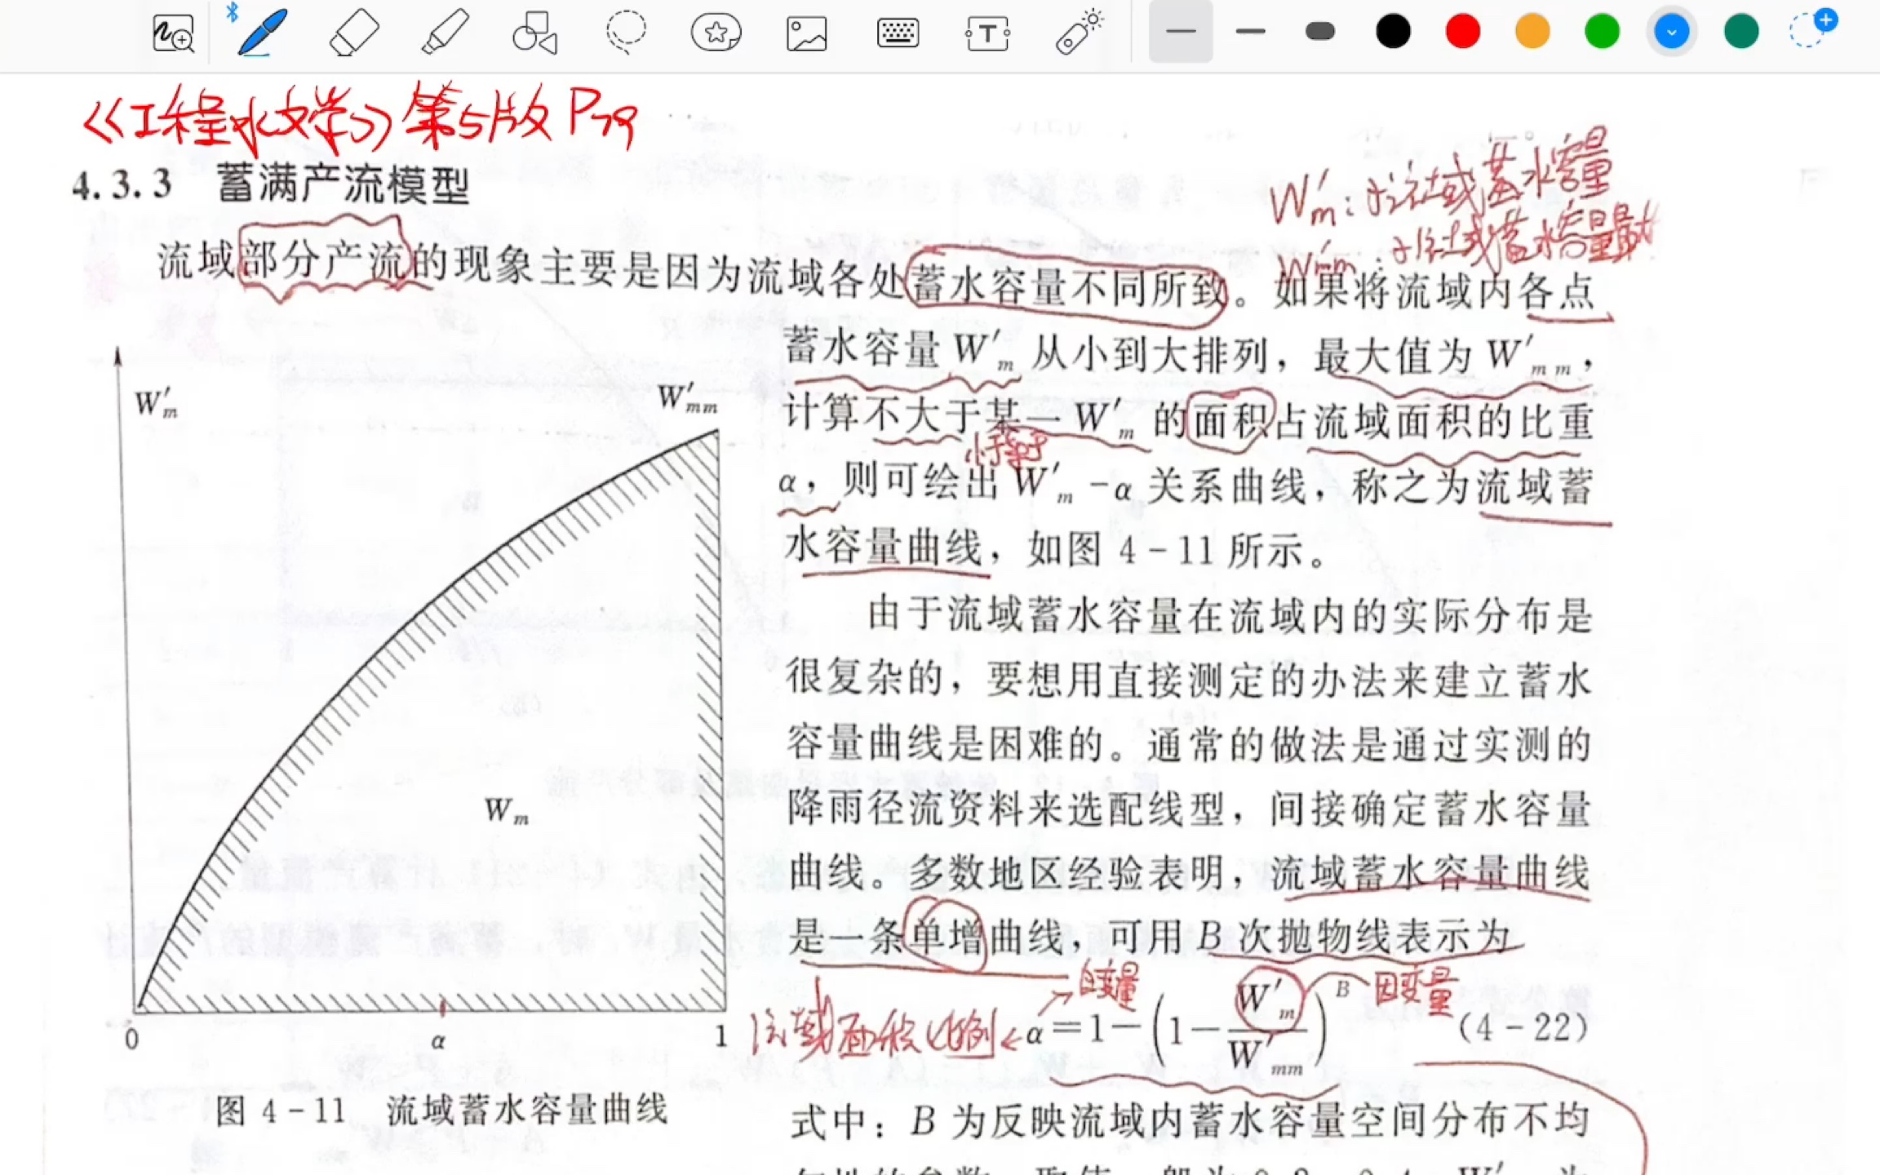Select the Highlighter tool
Screen dimensions: 1880x1175
443,33
